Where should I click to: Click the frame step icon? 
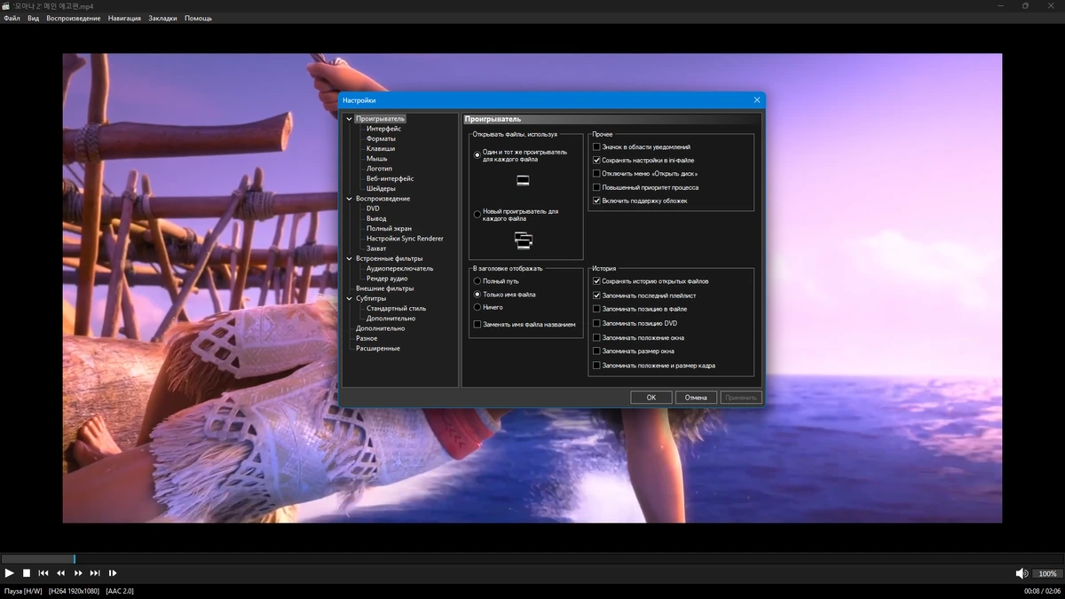113,573
